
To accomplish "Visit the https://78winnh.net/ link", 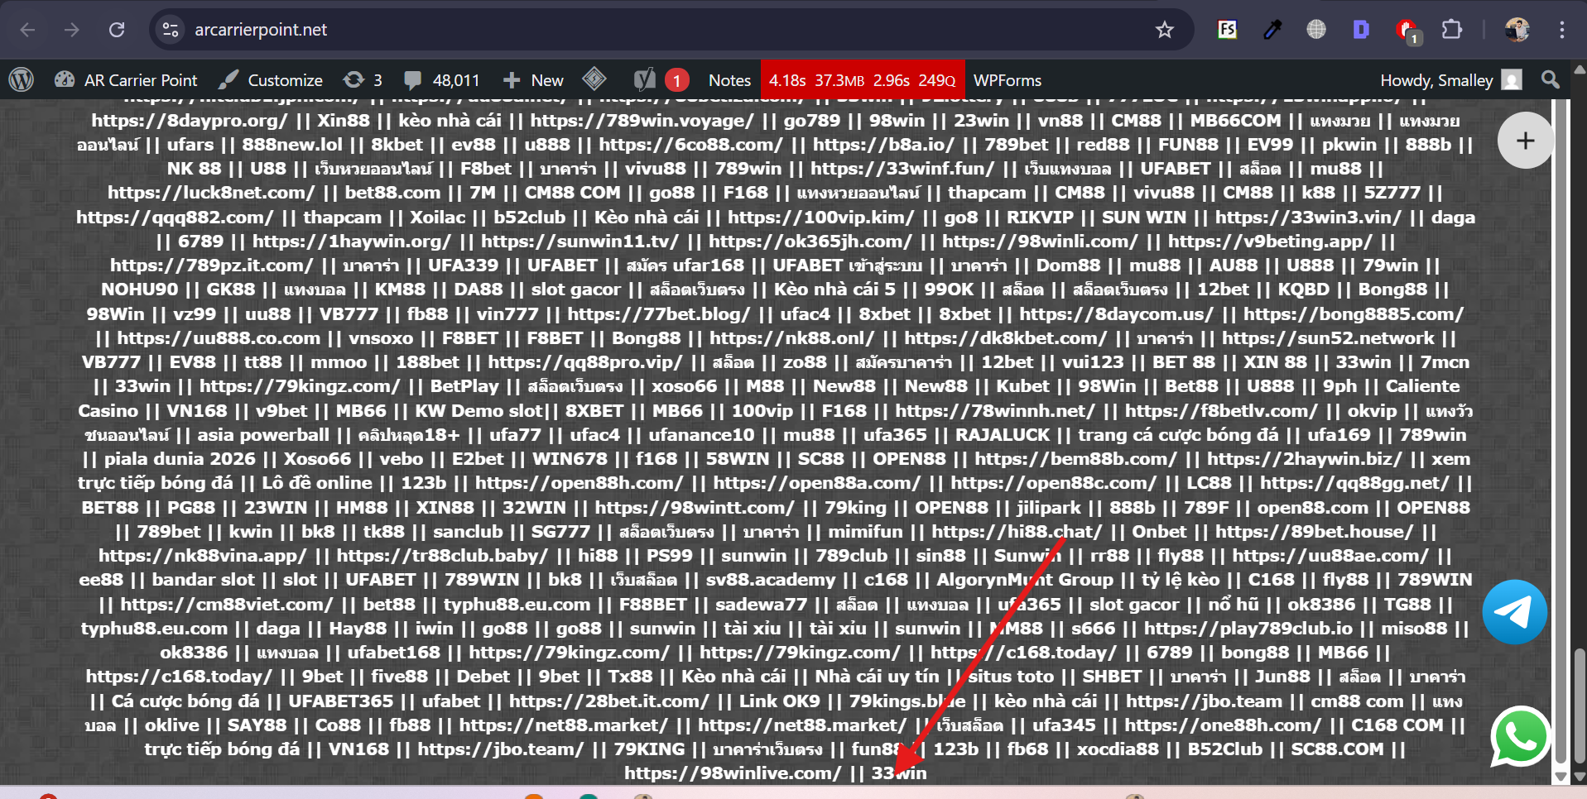I will tap(994, 411).
